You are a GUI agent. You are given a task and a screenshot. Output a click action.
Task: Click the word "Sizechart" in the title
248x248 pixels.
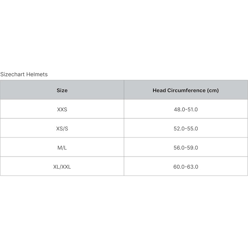pyautogui.click(x=12, y=74)
